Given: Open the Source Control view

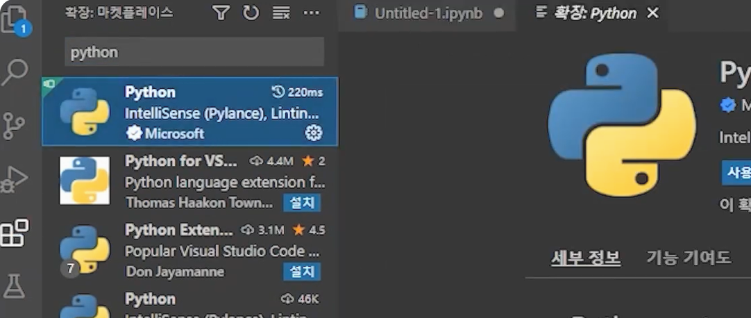Looking at the screenshot, I should tap(15, 126).
